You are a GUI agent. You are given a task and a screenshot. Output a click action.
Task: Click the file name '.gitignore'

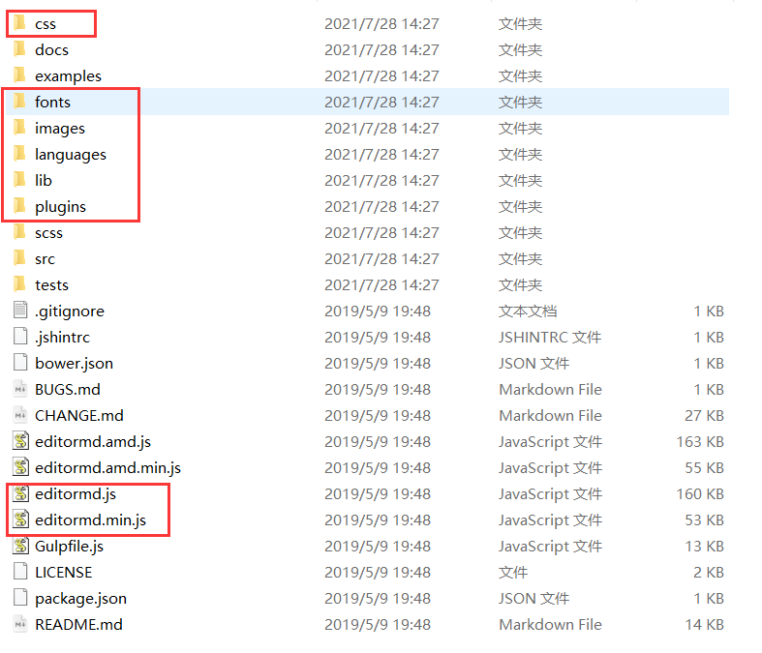pos(70,312)
